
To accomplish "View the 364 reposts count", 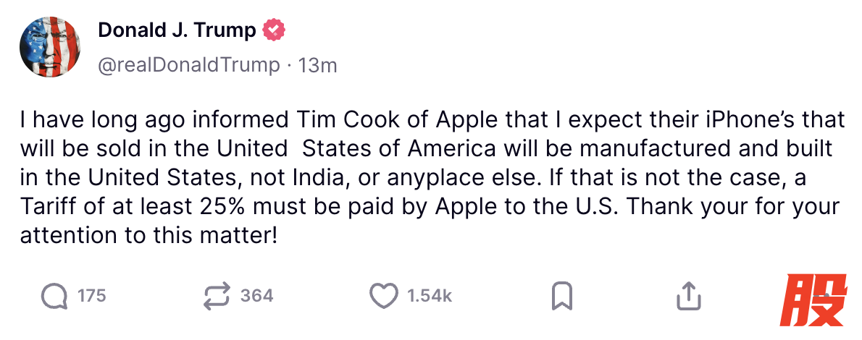I will click(256, 296).
